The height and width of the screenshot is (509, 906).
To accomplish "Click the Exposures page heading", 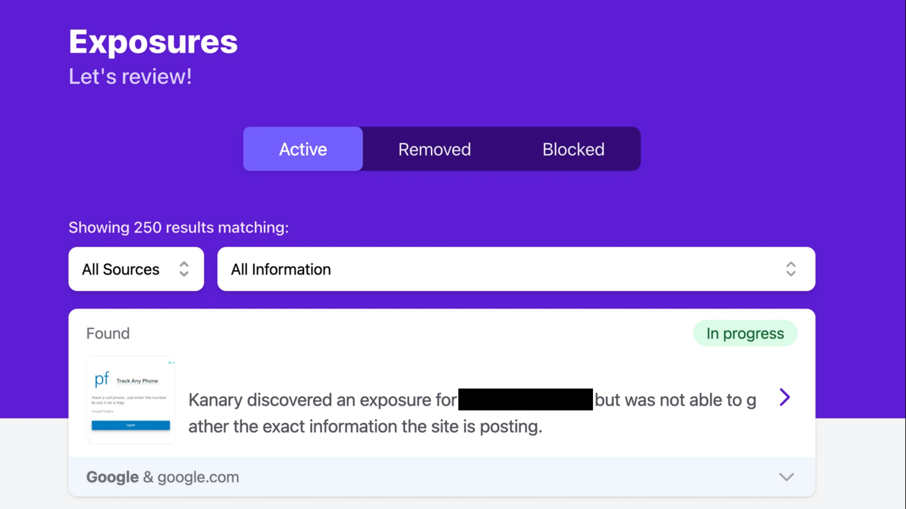I will point(153,42).
